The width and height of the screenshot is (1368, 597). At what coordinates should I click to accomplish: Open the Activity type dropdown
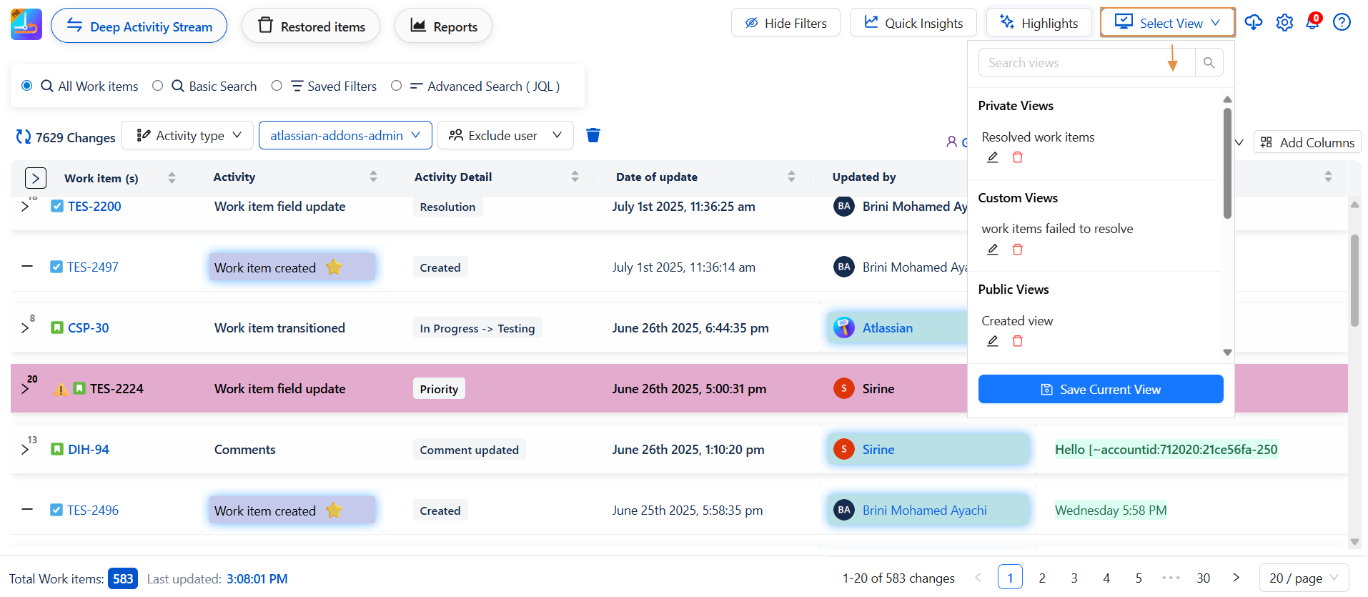[x=187, y=135]
